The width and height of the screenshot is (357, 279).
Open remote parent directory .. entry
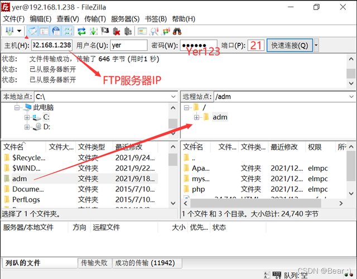click(264, 157)
